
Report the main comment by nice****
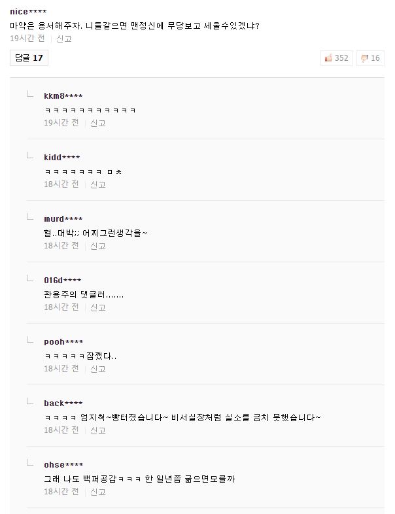tap(64, 39)
